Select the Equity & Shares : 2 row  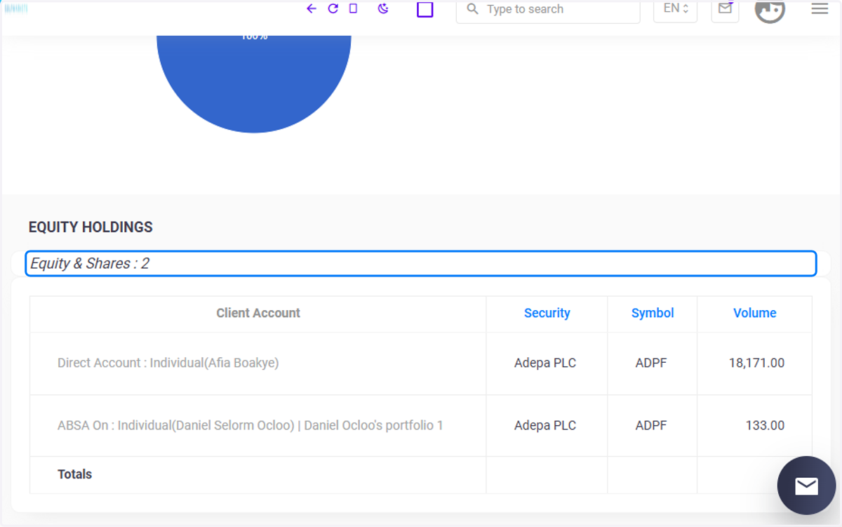pos(421,263)
